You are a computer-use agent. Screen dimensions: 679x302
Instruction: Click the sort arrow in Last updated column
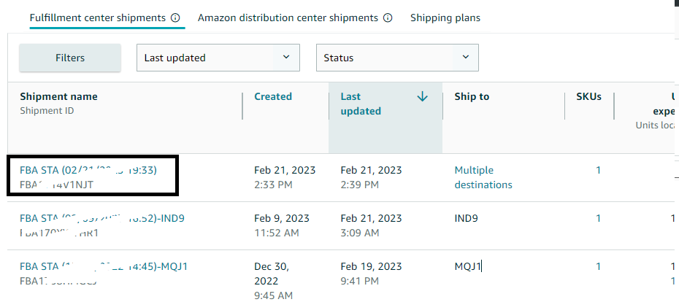(x=422, y=97)
